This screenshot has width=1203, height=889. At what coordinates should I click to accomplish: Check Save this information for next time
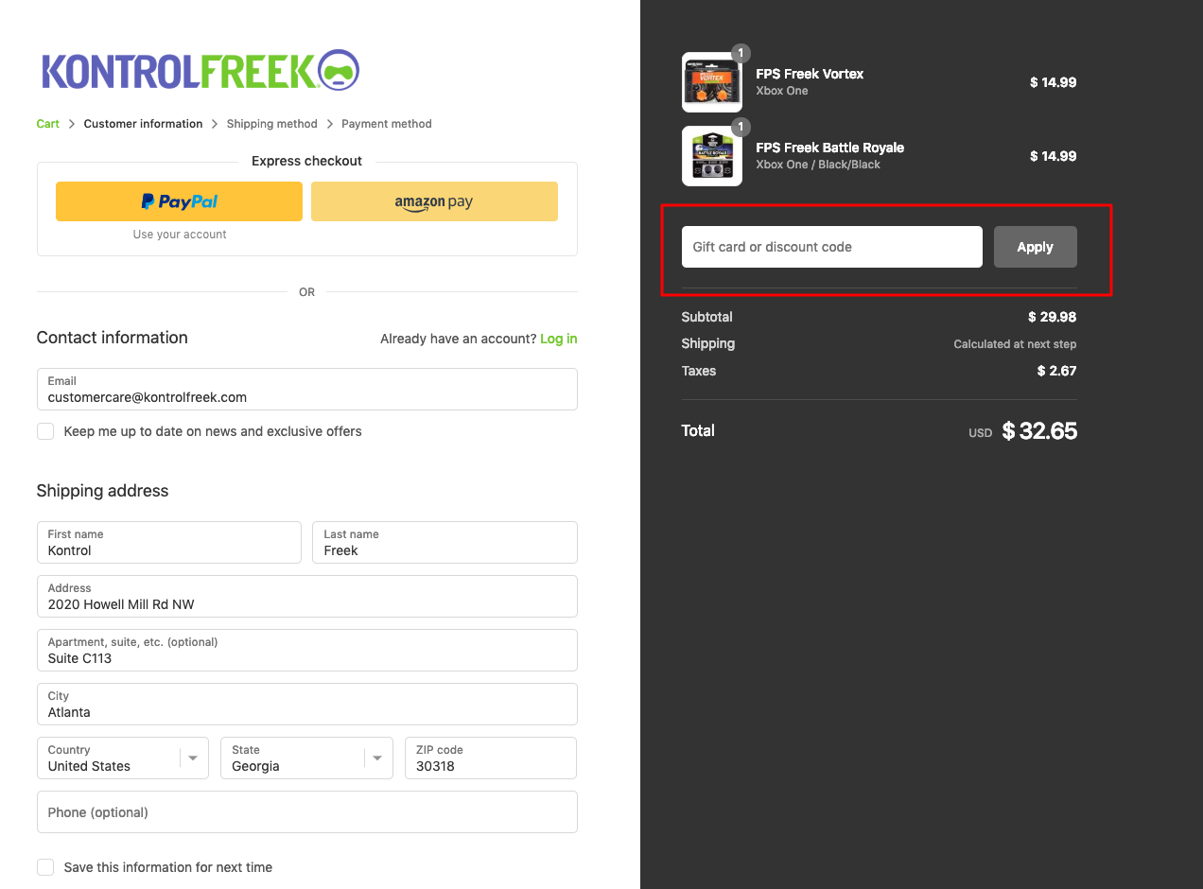[45, 867]
